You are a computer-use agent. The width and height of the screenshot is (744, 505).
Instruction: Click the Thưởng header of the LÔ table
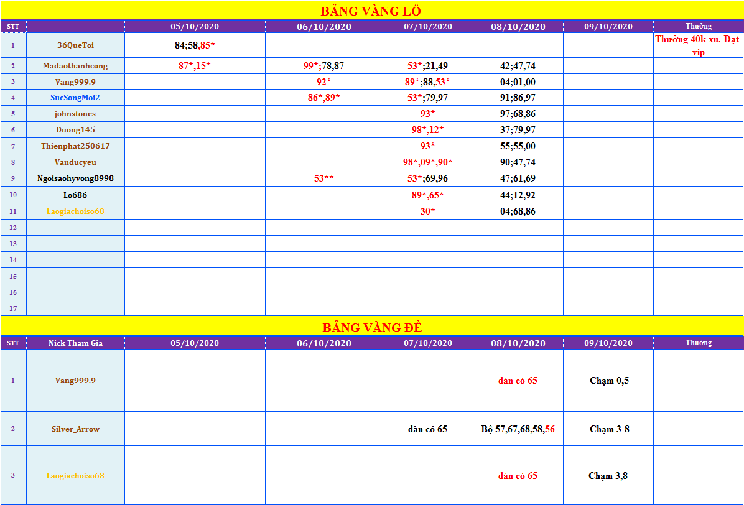[699, 27]
